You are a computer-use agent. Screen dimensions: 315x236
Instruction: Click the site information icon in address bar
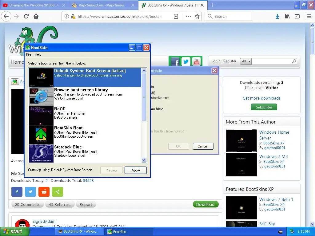(67, 17)
